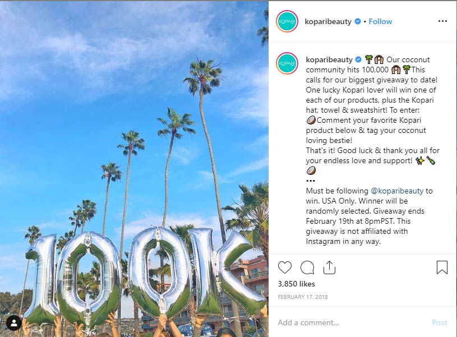Open the koparibeauty username in the caption

[x=329, y=59]
